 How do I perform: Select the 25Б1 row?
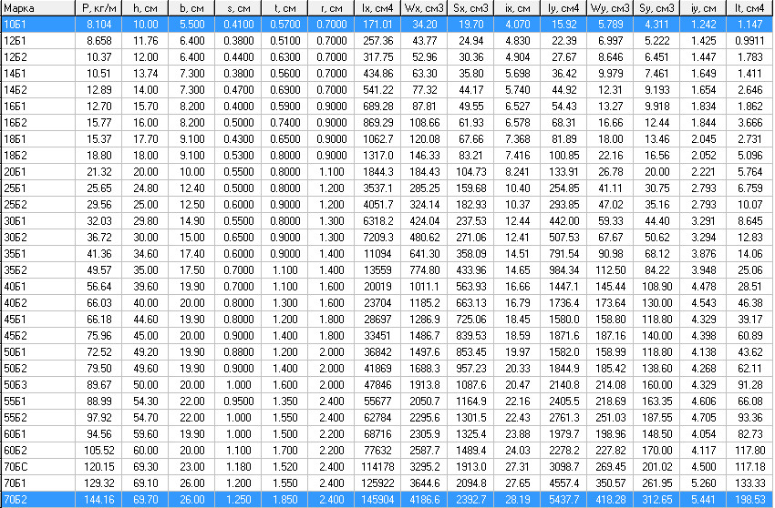coord(387,188)
